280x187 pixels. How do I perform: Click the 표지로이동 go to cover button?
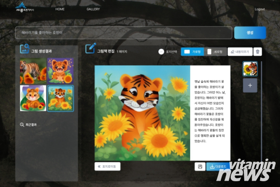(107, 166)
